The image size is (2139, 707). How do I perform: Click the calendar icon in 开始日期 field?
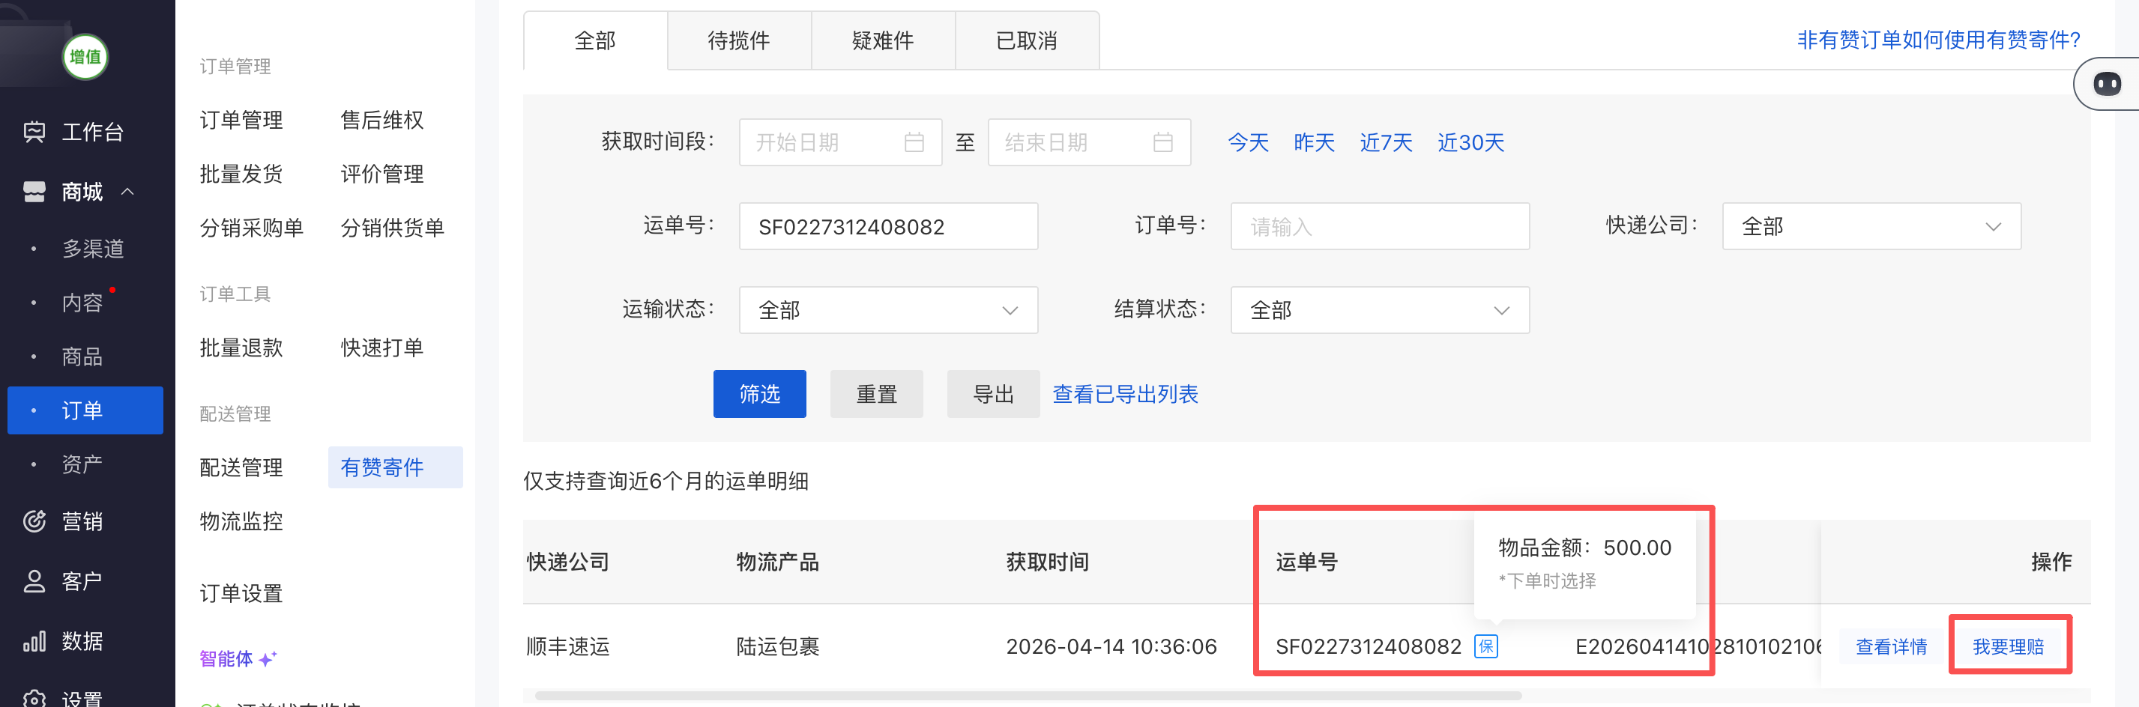(x=914, y=143)
